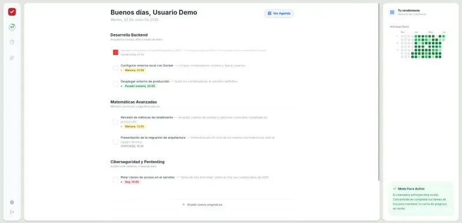The width and height of the screenshot is (462, 223).
Task: Click the main list vertical scrollbar
Action: pyautogui.click(x=379, y=92)
